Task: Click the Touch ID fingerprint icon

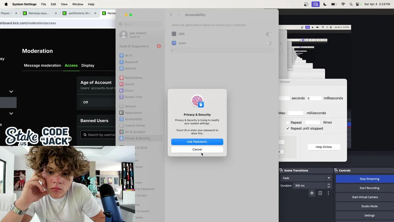Action: [197, 101]
